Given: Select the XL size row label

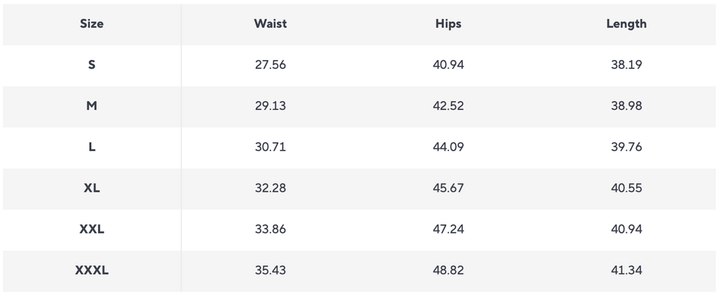Looking at the screenshot, I should pos(92,189).
